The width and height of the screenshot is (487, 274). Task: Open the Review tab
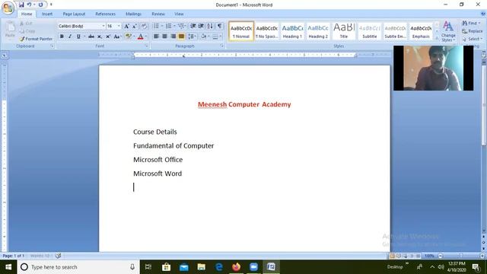tap(158, 14)
